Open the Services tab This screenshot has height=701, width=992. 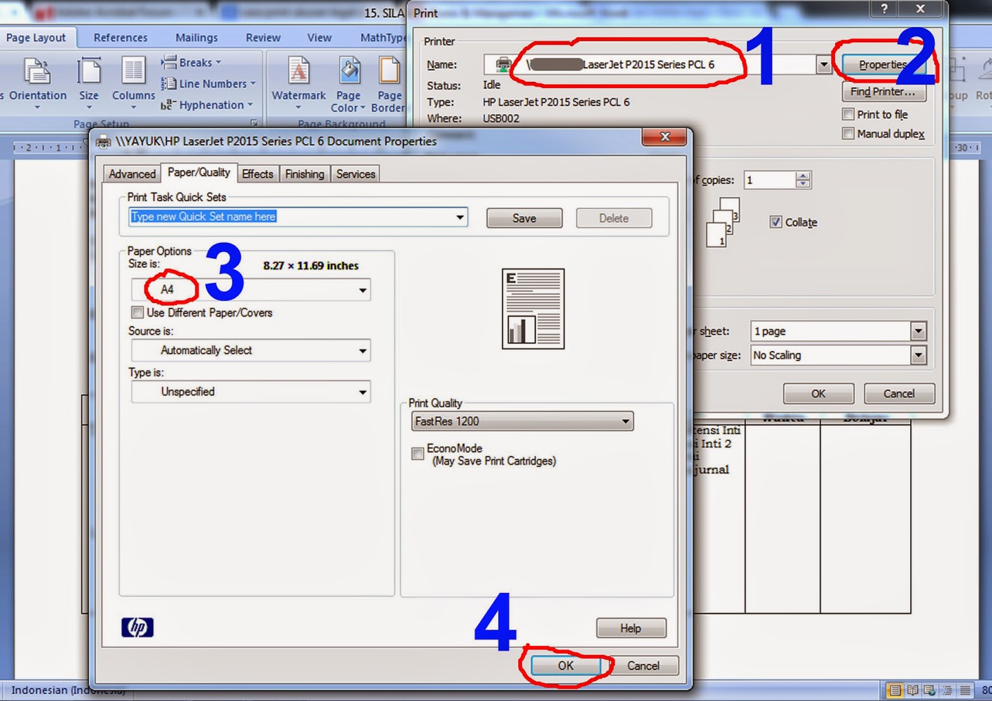[x=355, y=174]
